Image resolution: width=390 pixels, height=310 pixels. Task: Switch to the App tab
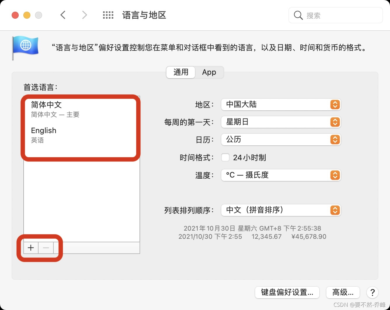point(209,72)
